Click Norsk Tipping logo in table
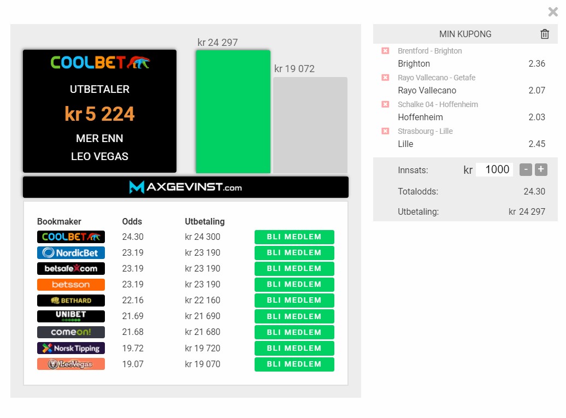The image size is (566, 418). (x=71, y=348)
